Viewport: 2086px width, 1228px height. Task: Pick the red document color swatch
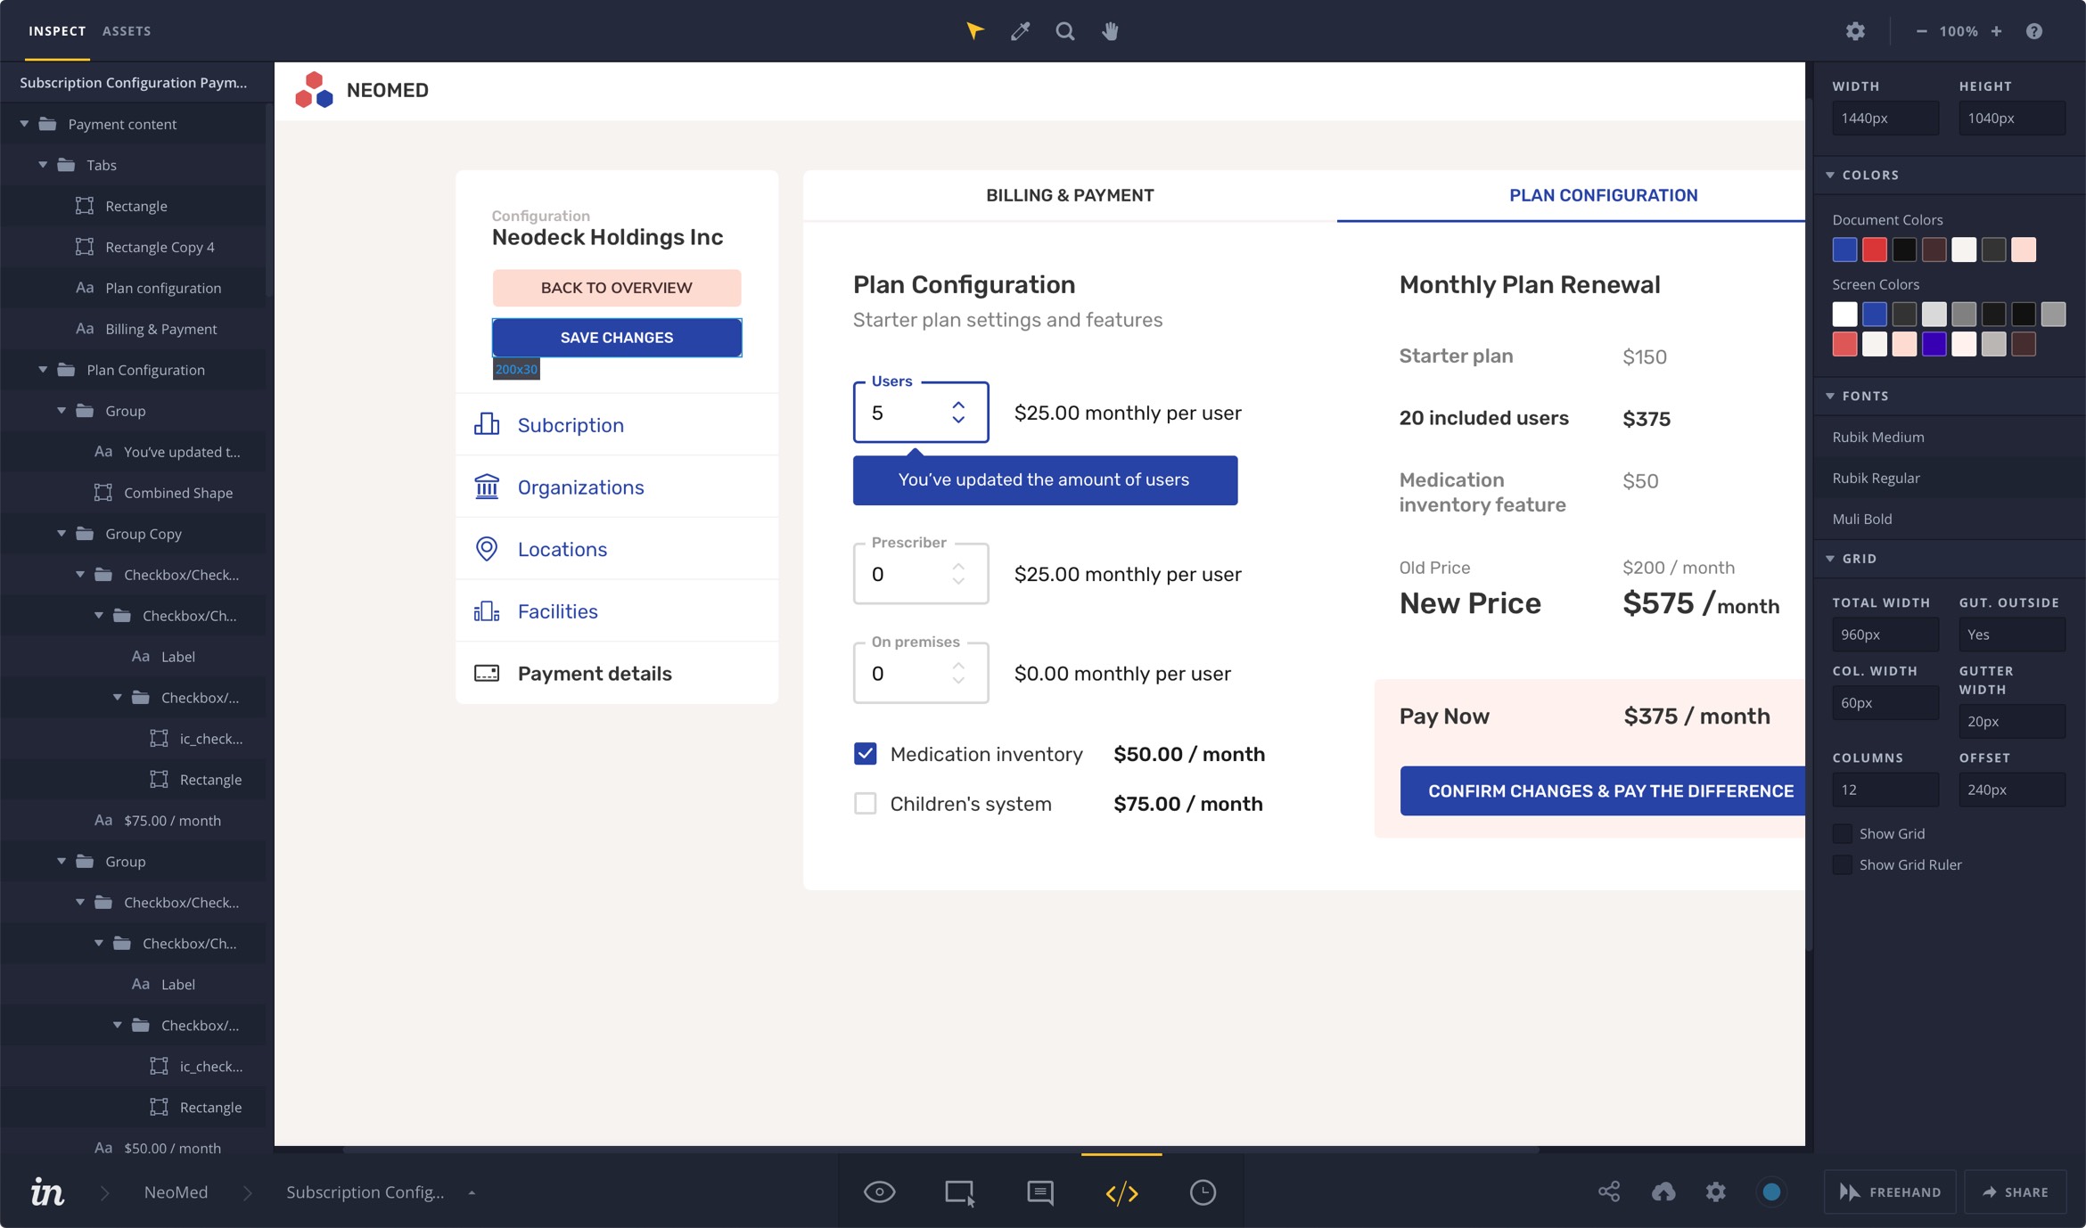pyautogui.click(x=1874, y=250)
